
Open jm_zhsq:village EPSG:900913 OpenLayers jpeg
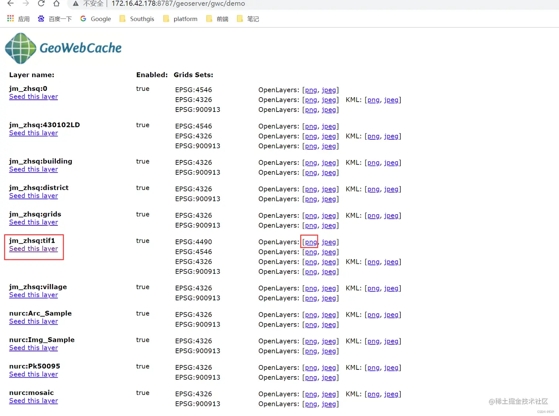click(329, 298)
